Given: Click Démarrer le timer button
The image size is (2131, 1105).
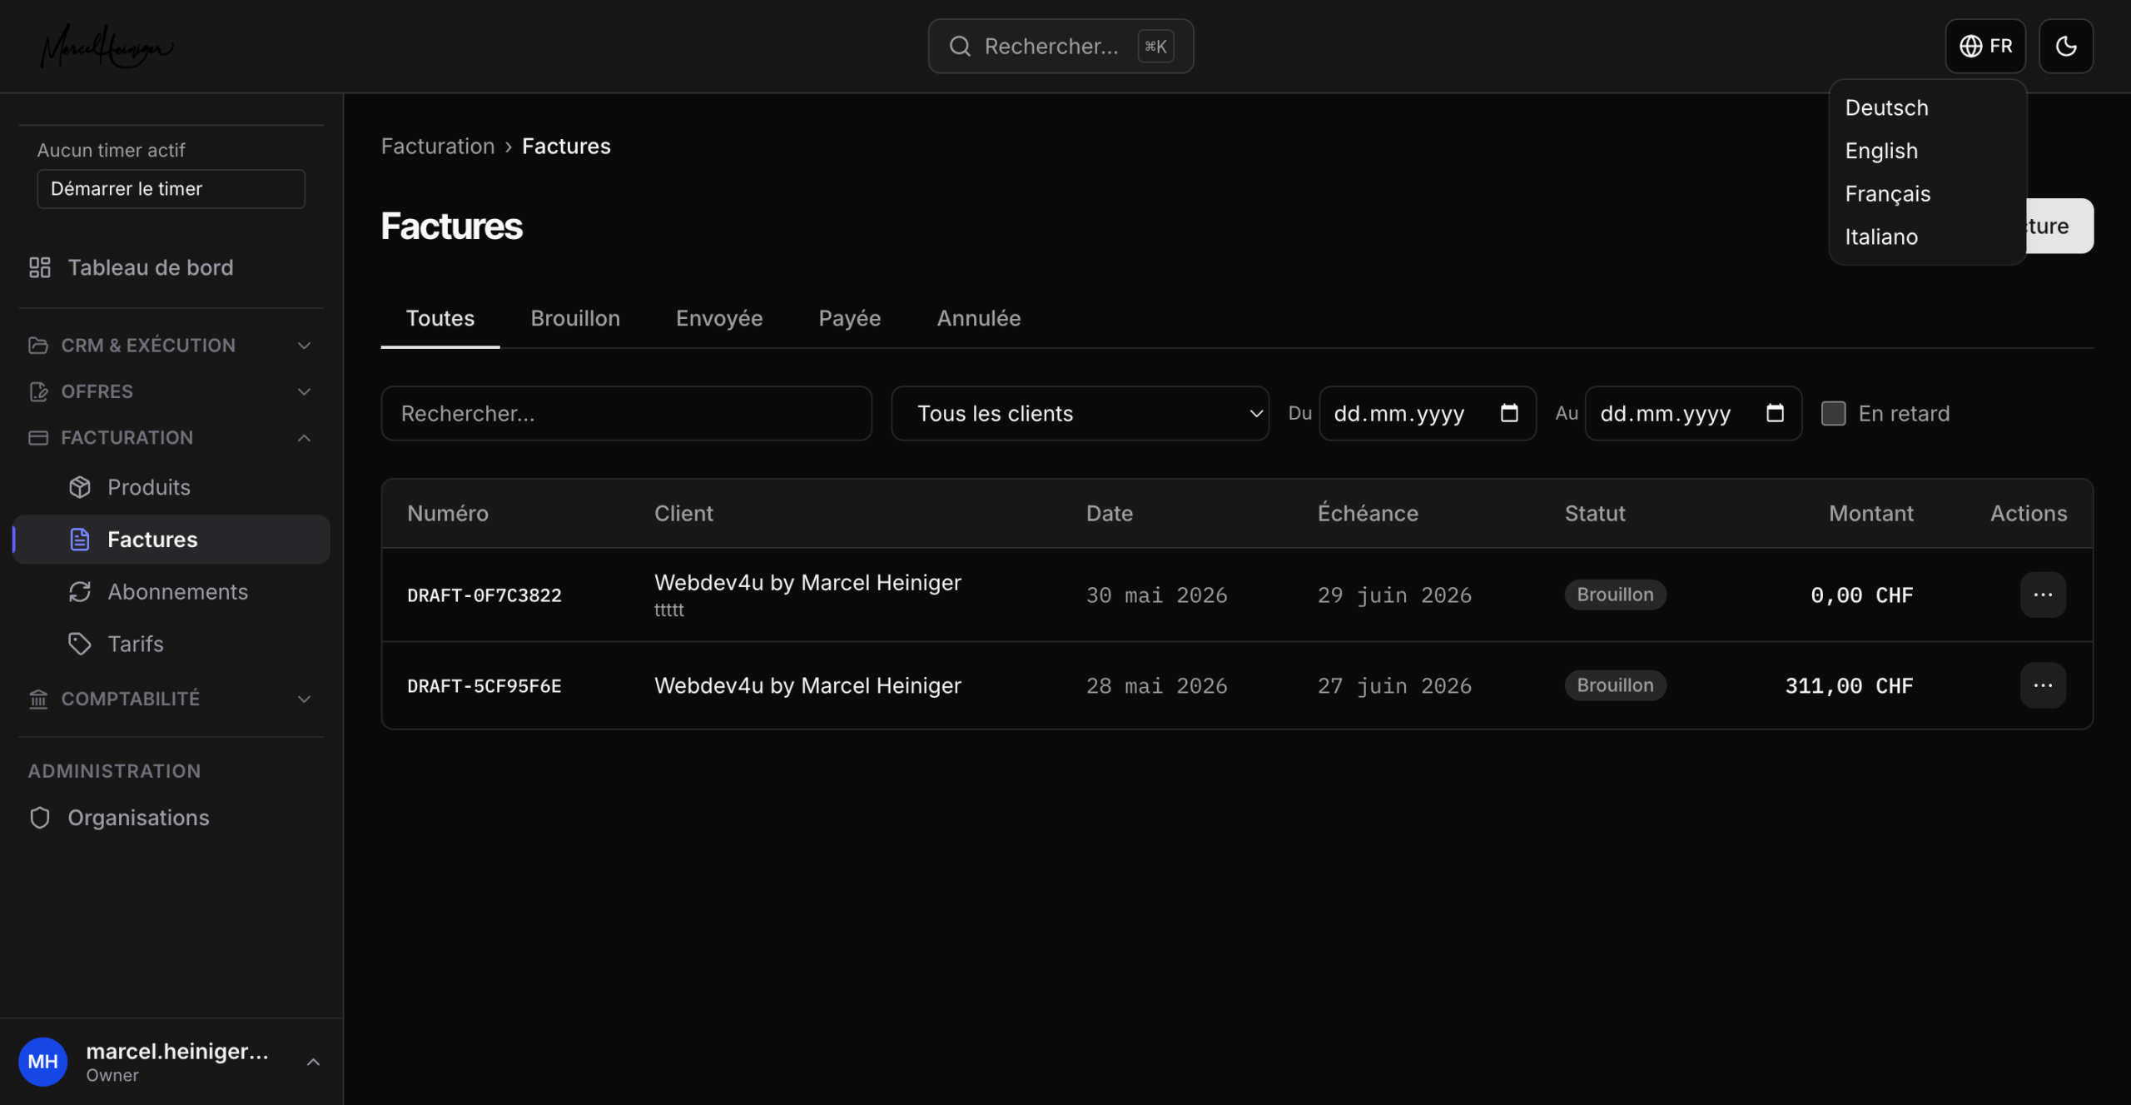Looking at the screenshot, I should click(x=171, y=189).
